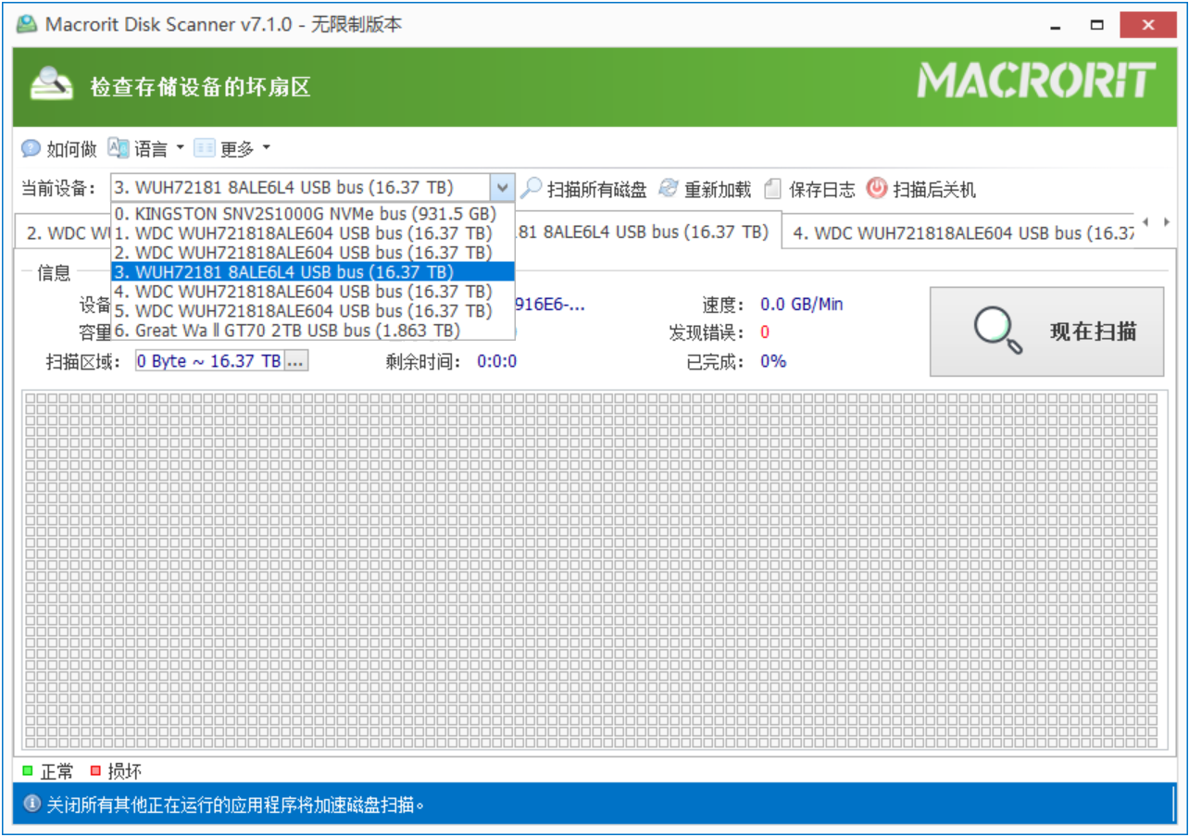Select 1. WDC WUH721818ALE604 in dropdown list
This screenshot has height=837, width=1189.
312,232
